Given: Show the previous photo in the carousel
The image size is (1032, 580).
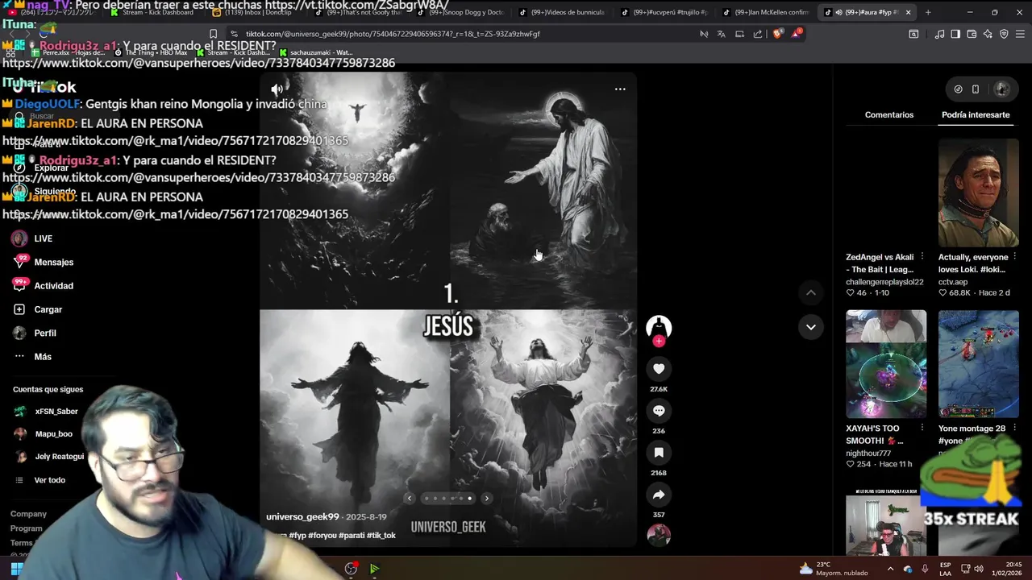Looking at the screenshot, I should (x=410, y=499).
